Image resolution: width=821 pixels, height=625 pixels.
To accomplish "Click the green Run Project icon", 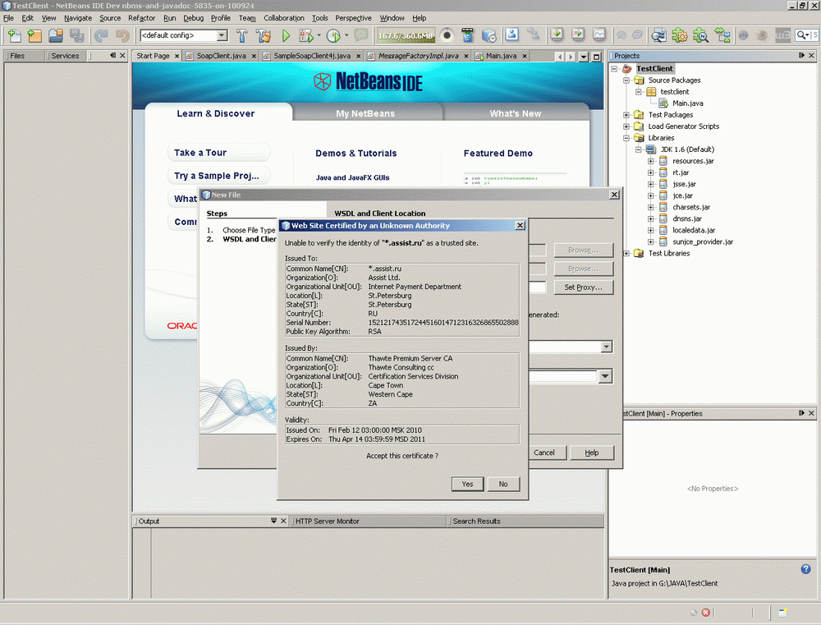I will point(286,35).
